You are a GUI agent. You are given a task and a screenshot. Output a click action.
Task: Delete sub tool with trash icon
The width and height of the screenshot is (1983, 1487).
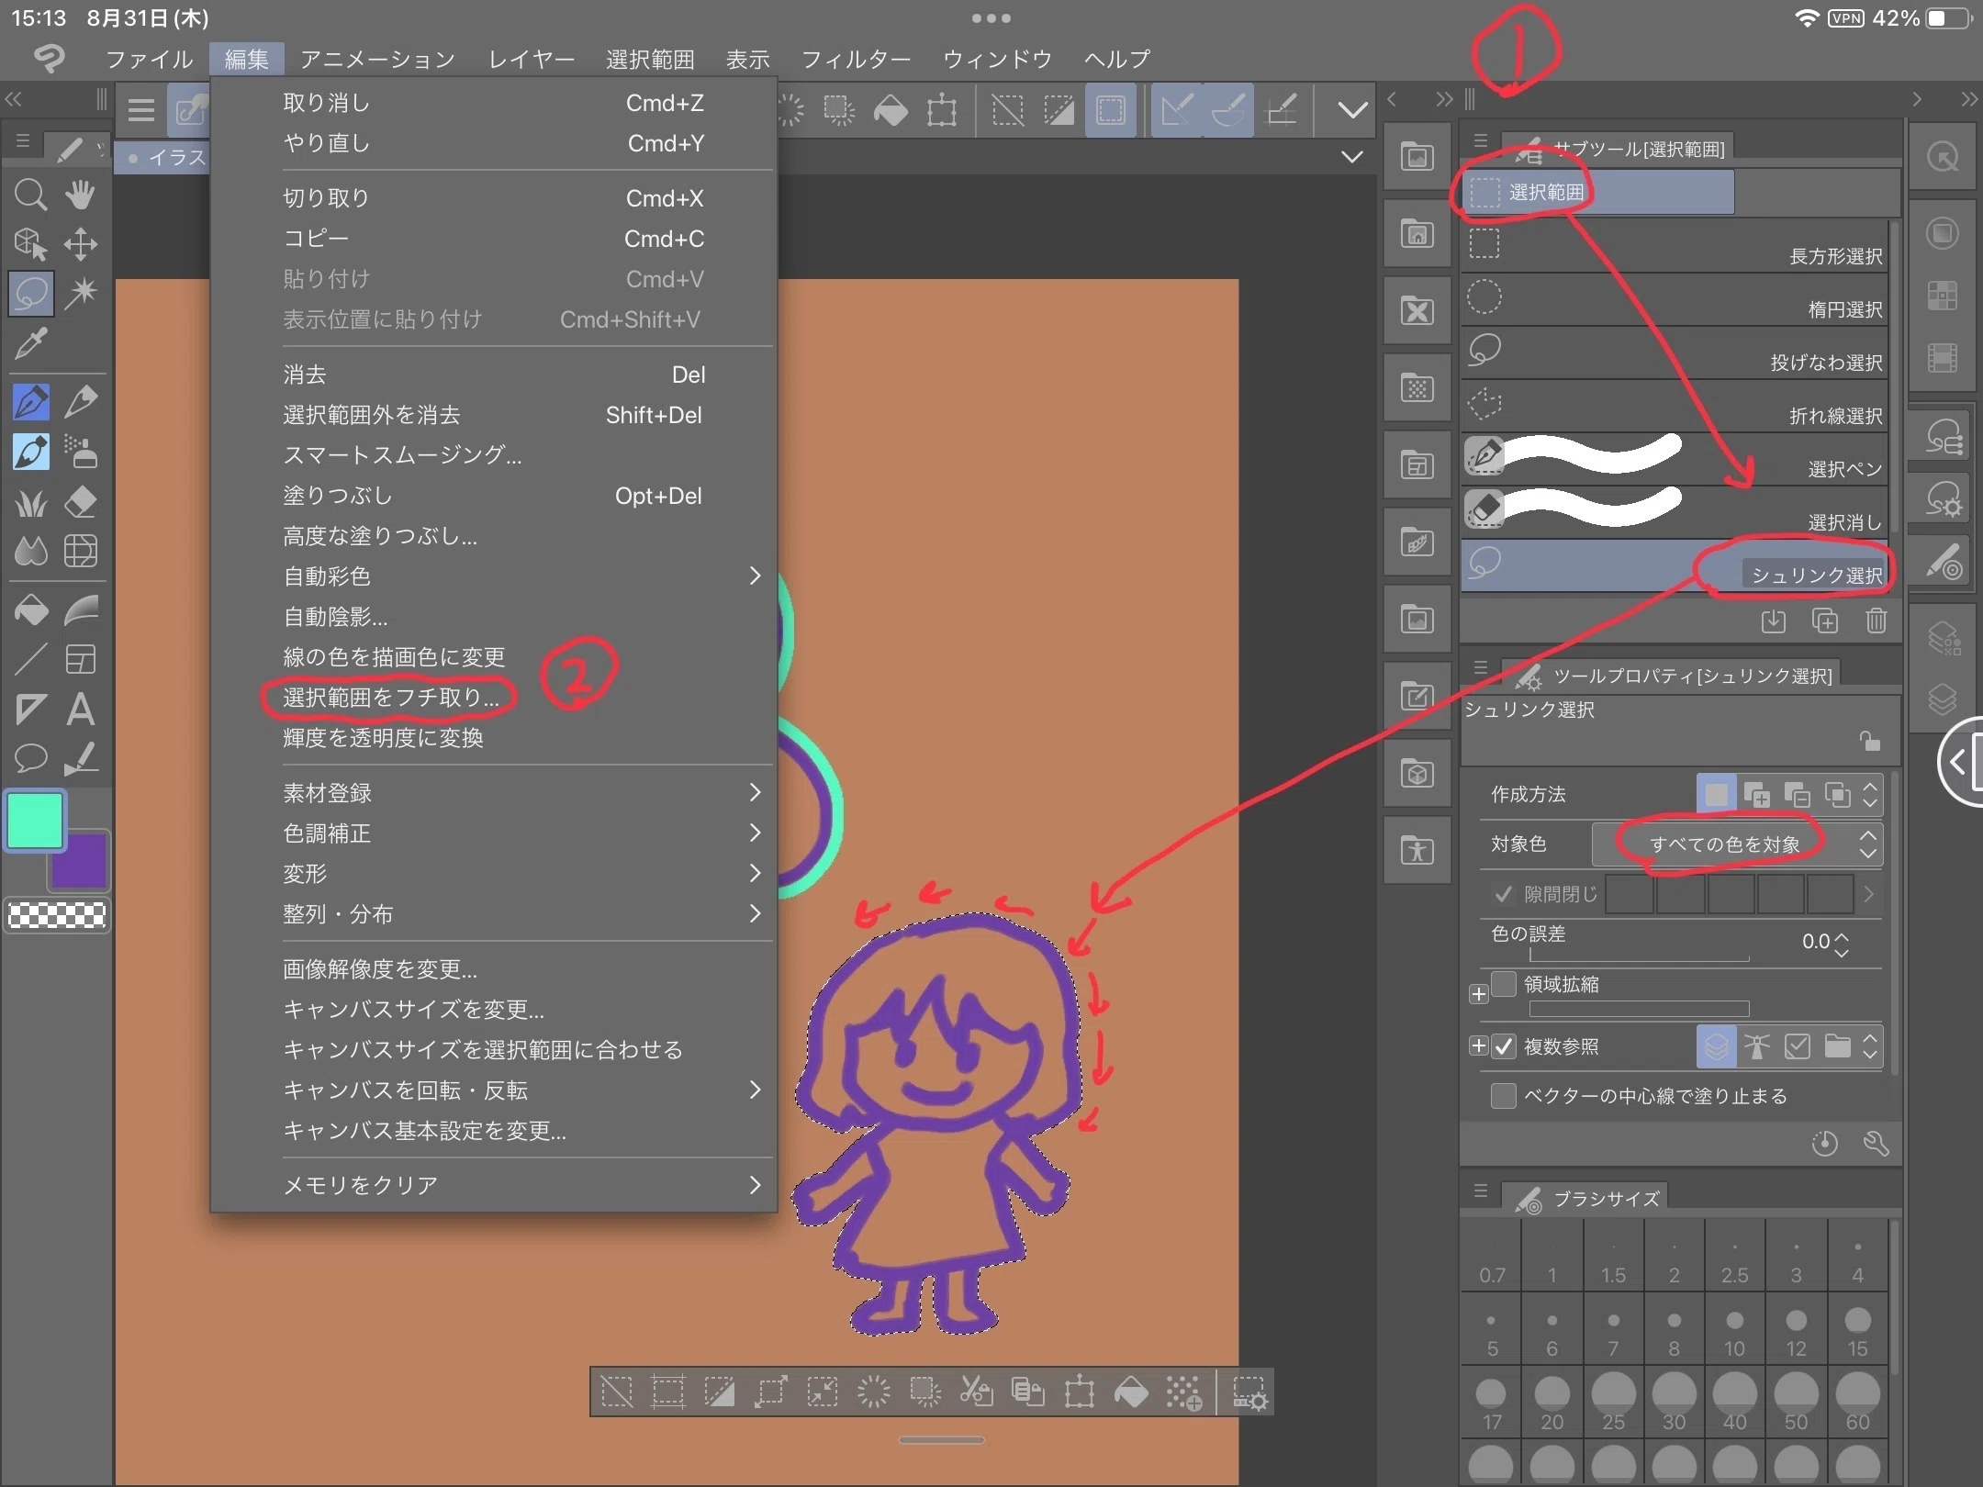point(1877,621)
